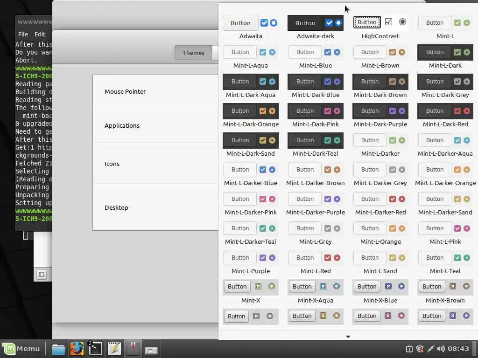478x358 pixels.
Task: Choose the Mint-L-Darker-Purple theme
Action: coord(316,204)
